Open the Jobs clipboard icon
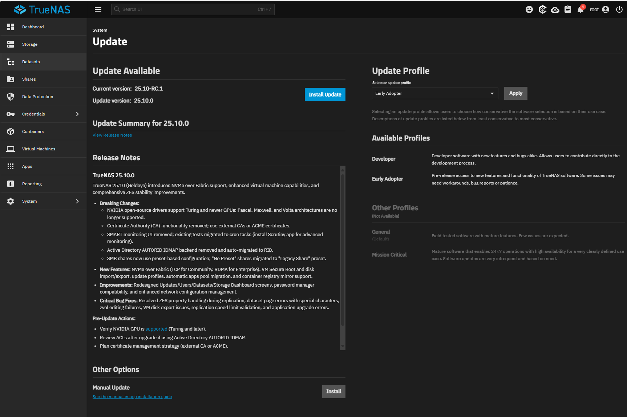 coord(568,9)
